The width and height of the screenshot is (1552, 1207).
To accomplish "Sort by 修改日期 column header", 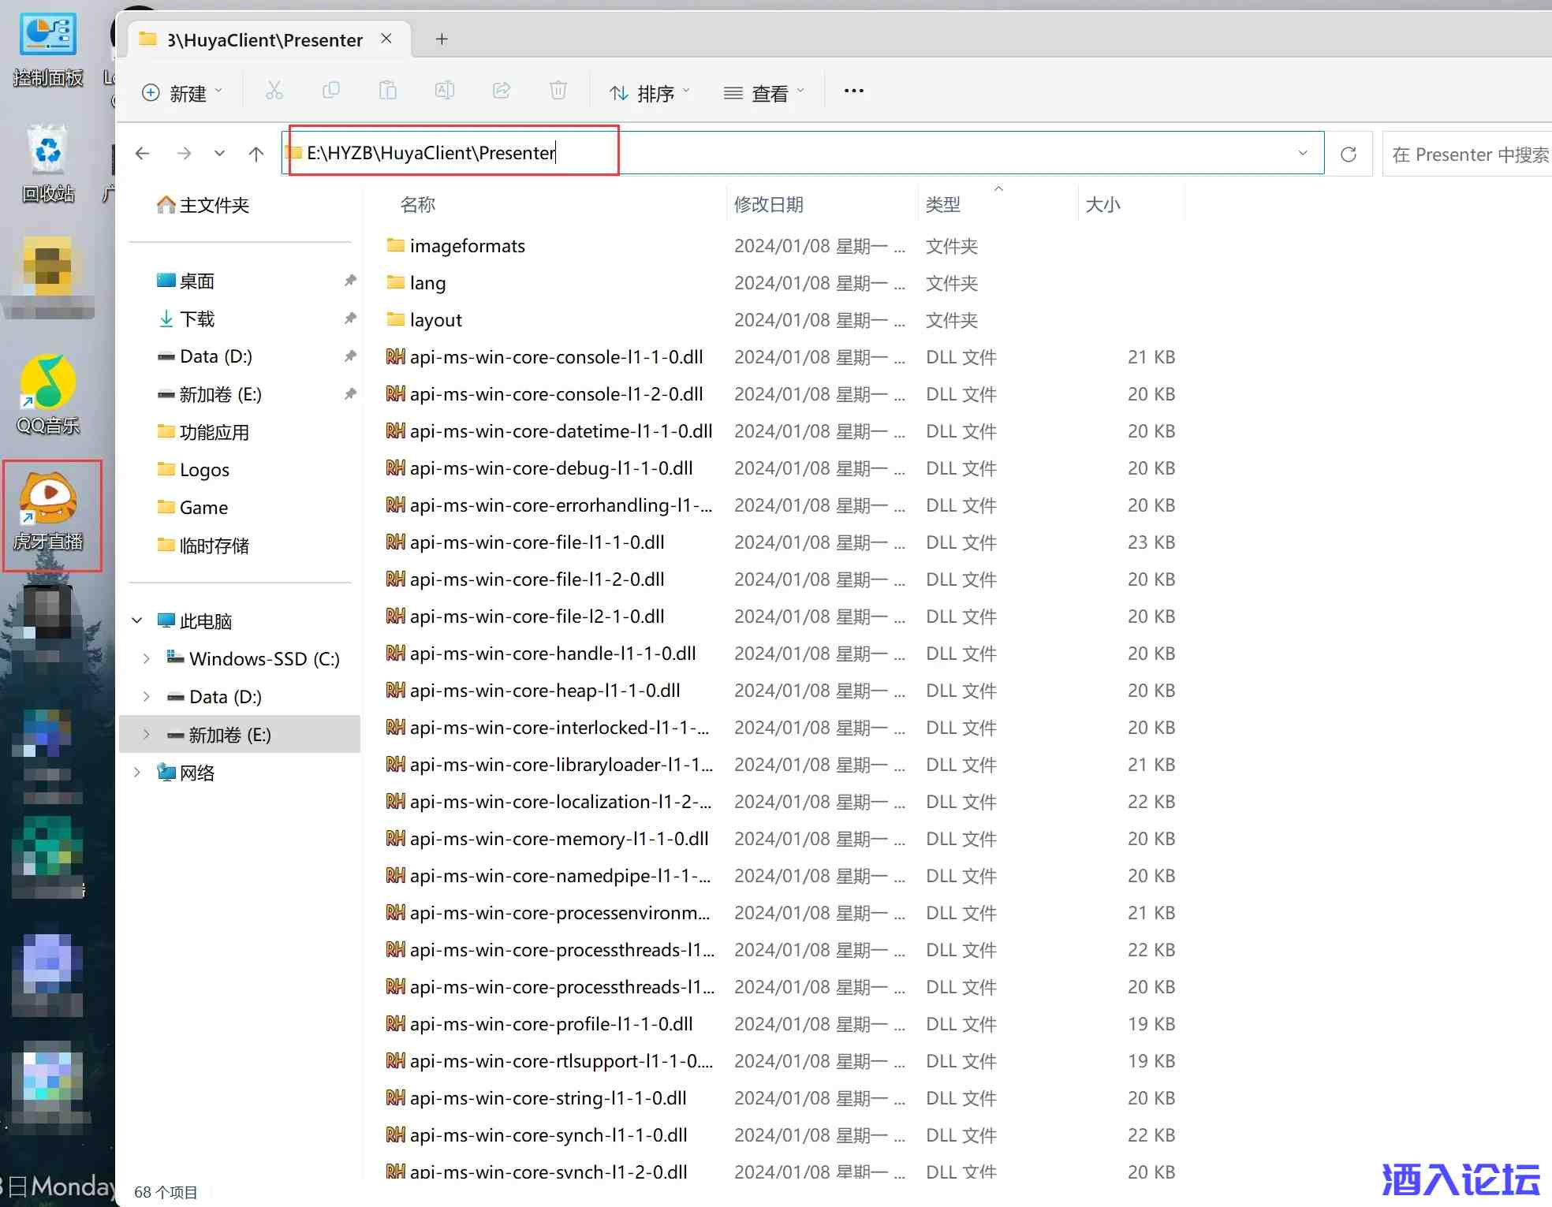I will (x=768, y=205).
